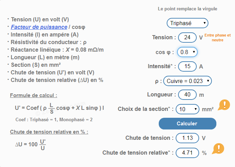Click the arrow in the Cuivre dropdown

[x=208, y=81]
